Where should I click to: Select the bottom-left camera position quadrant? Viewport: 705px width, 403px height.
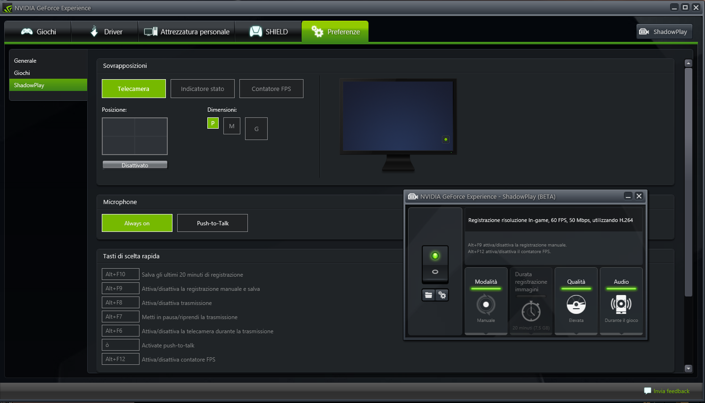click(x=119, y=145)
